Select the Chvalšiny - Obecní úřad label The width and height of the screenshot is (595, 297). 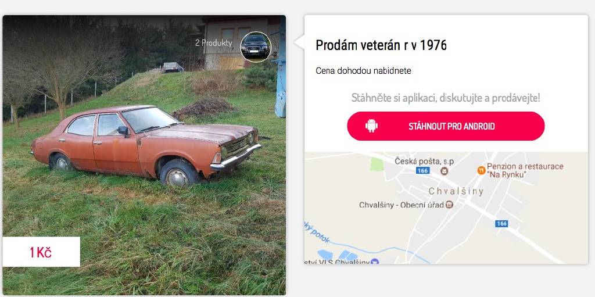tap(402, 205)
